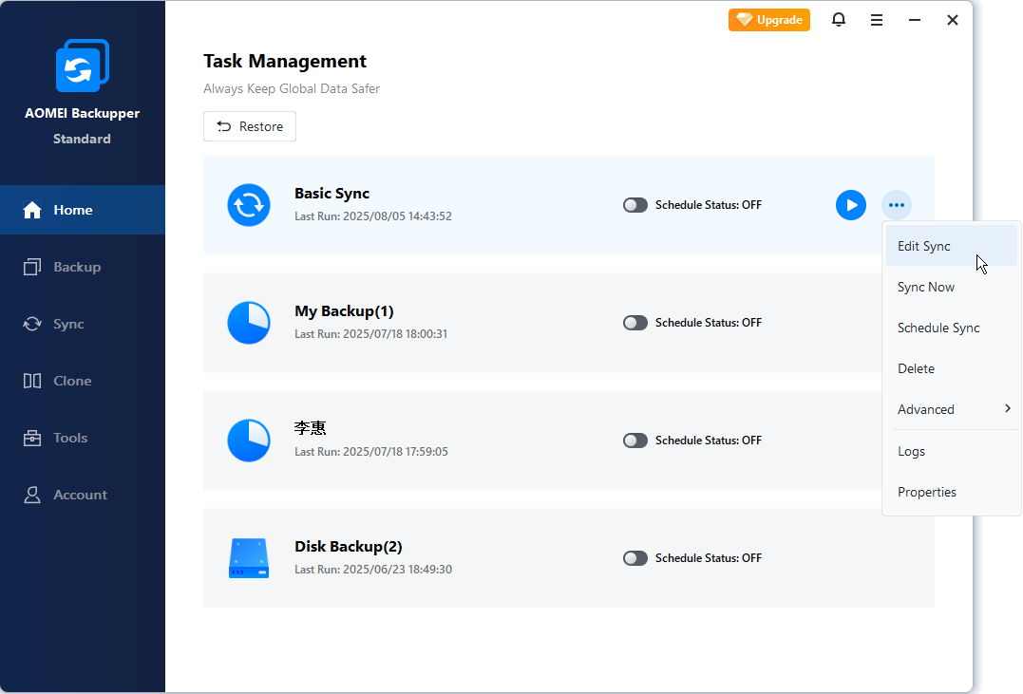Turn on schedule for Disk Backup(2)

pos(635,558)
